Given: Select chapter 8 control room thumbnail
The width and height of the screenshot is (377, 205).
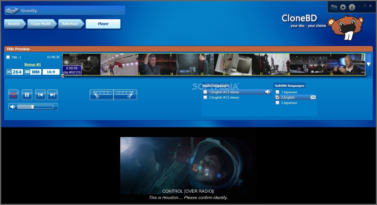Looking at the screenshot, I should click(308, 64).
